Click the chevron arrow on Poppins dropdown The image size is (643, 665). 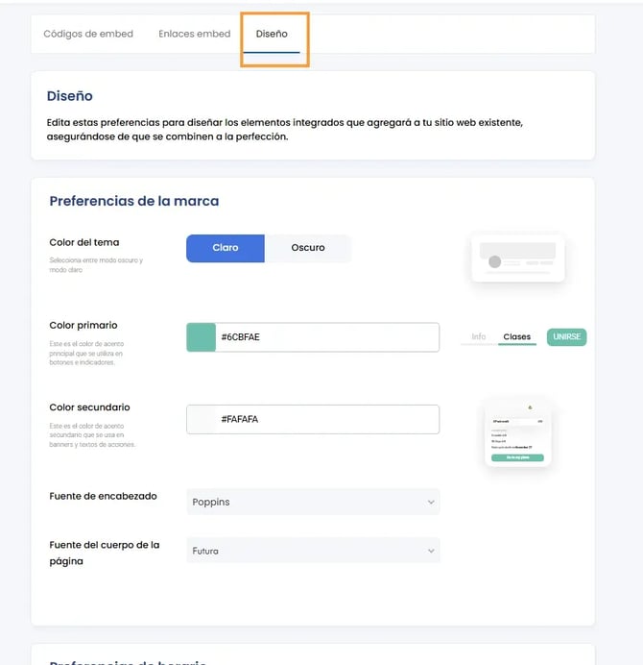431,503
